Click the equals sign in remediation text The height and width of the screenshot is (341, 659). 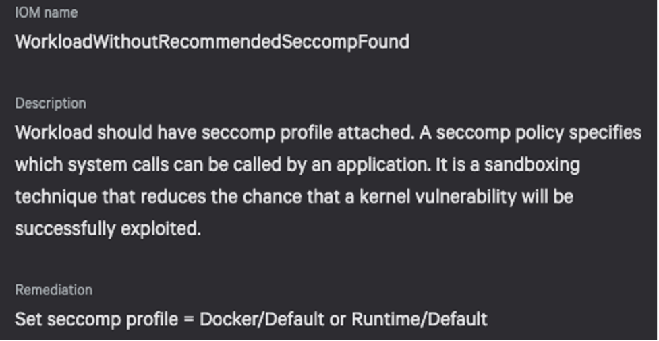tap(189, 319)
